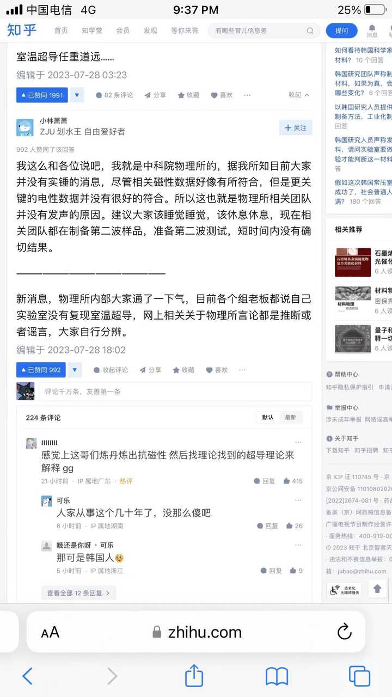
Task: Like the 可乐 comment with 26 likes
Action: pos(293,526)
